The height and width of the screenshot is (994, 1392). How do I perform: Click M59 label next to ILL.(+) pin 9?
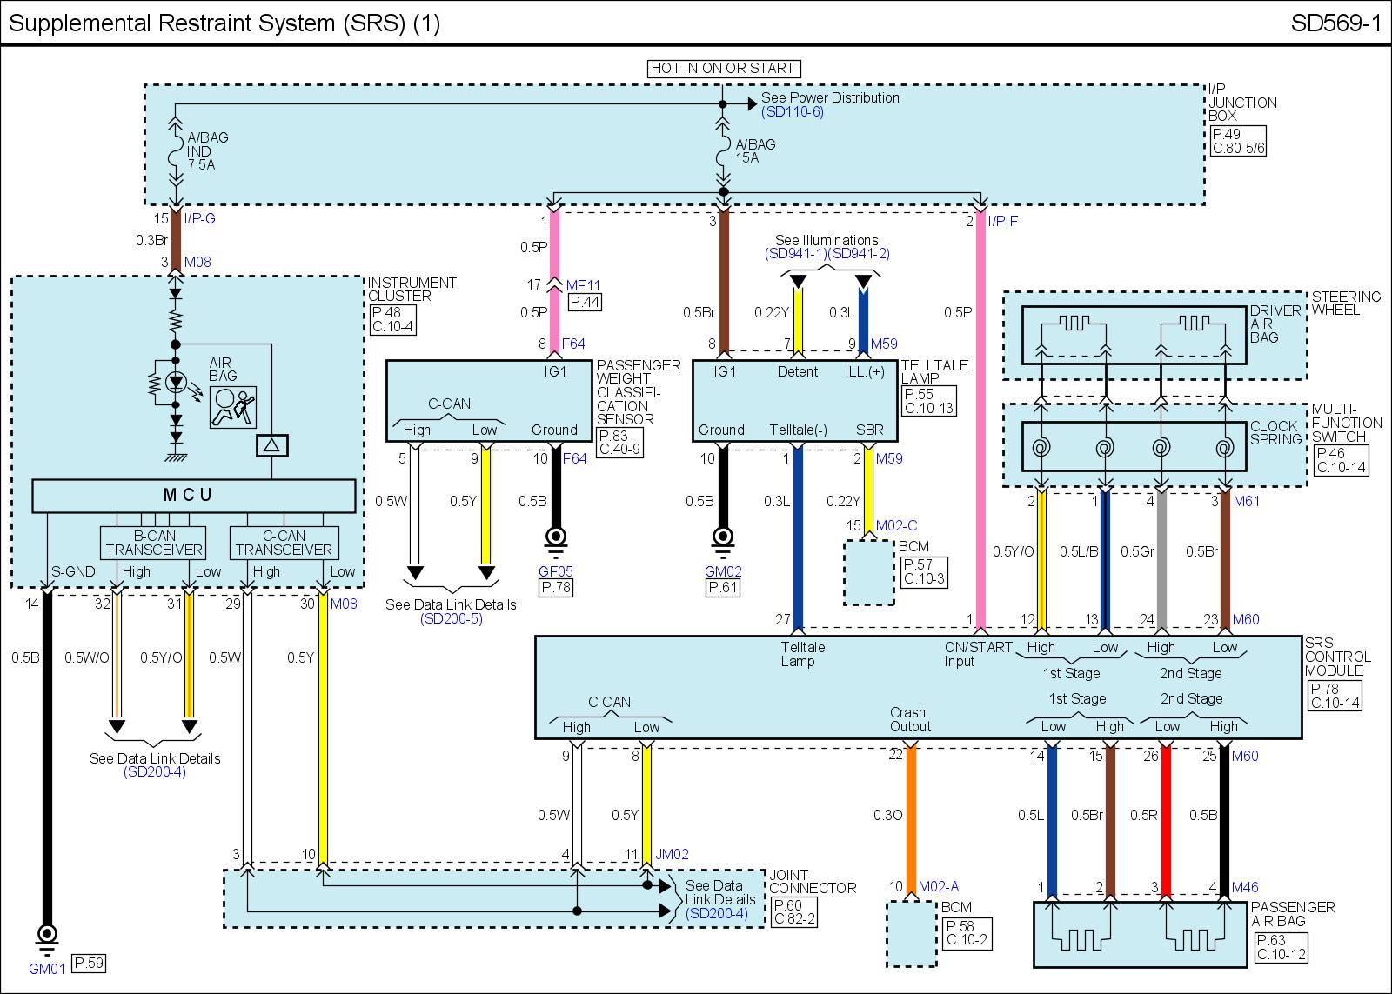click(884, 344)
